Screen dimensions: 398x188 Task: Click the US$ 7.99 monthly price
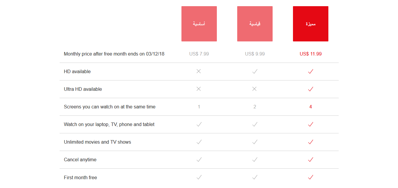click(x=199, y=54)
